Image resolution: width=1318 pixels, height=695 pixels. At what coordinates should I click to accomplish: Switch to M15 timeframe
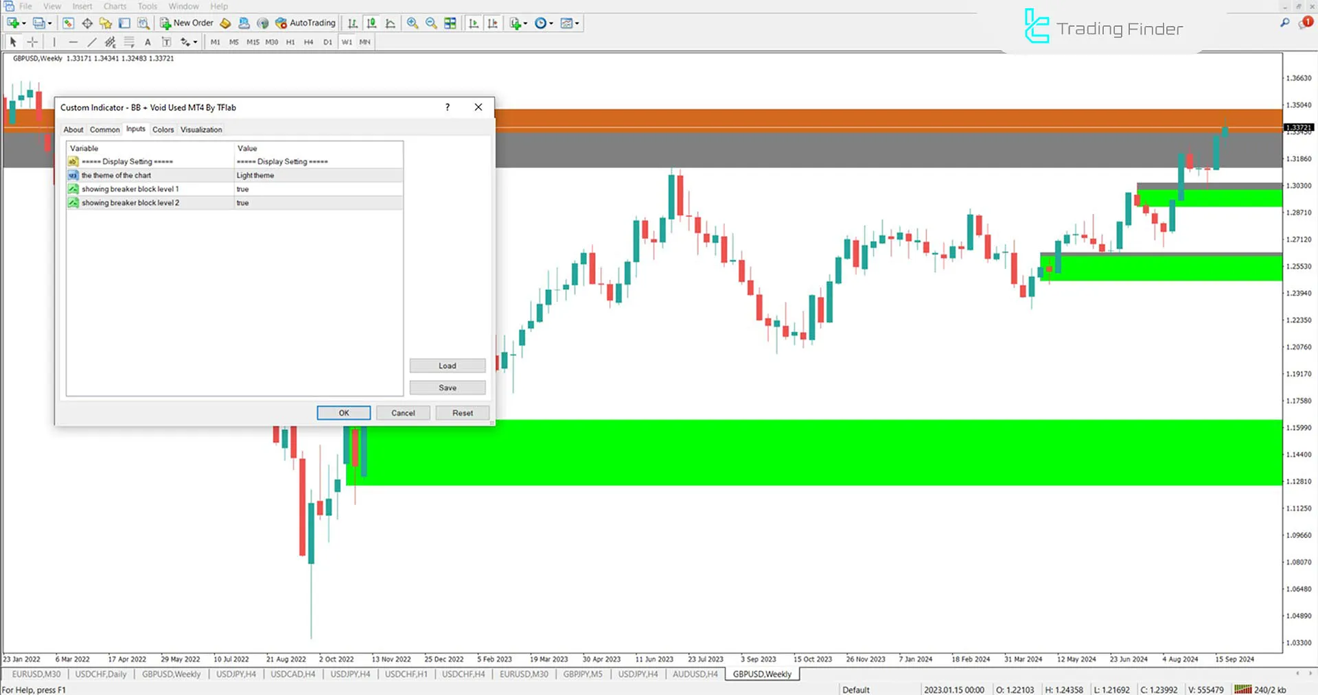253,42
